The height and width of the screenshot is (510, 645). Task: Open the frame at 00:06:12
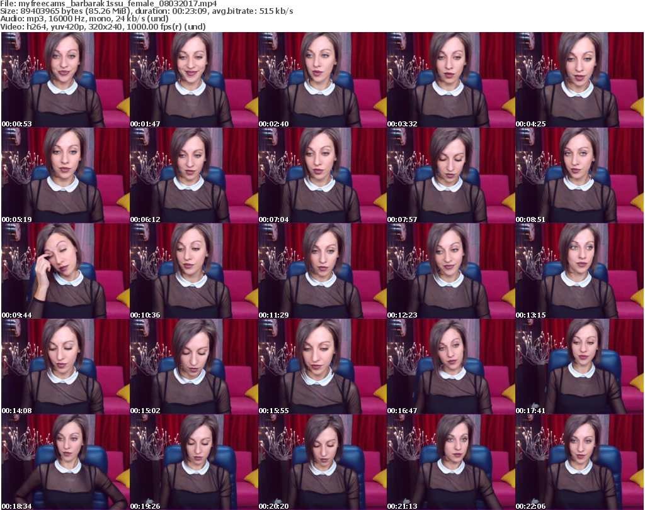pos(194,175)
